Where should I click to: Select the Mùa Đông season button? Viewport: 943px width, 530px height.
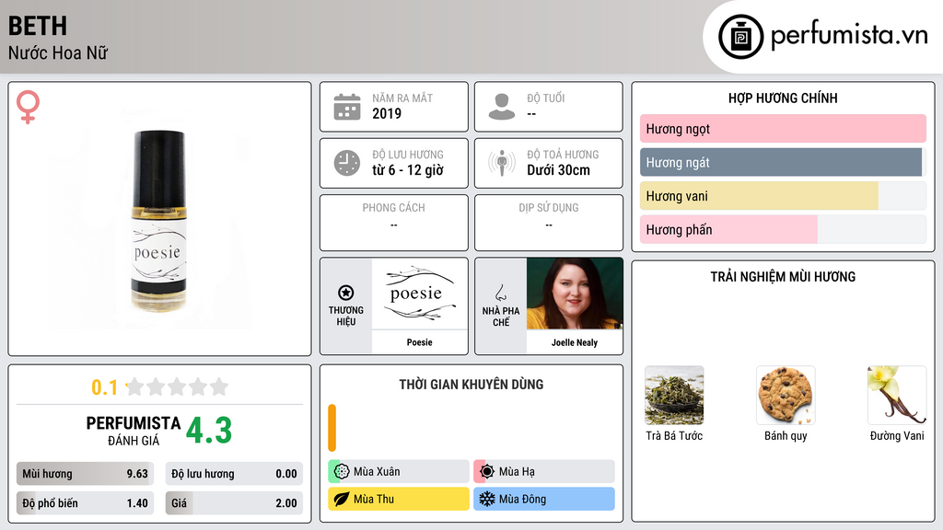coord(544,499)
